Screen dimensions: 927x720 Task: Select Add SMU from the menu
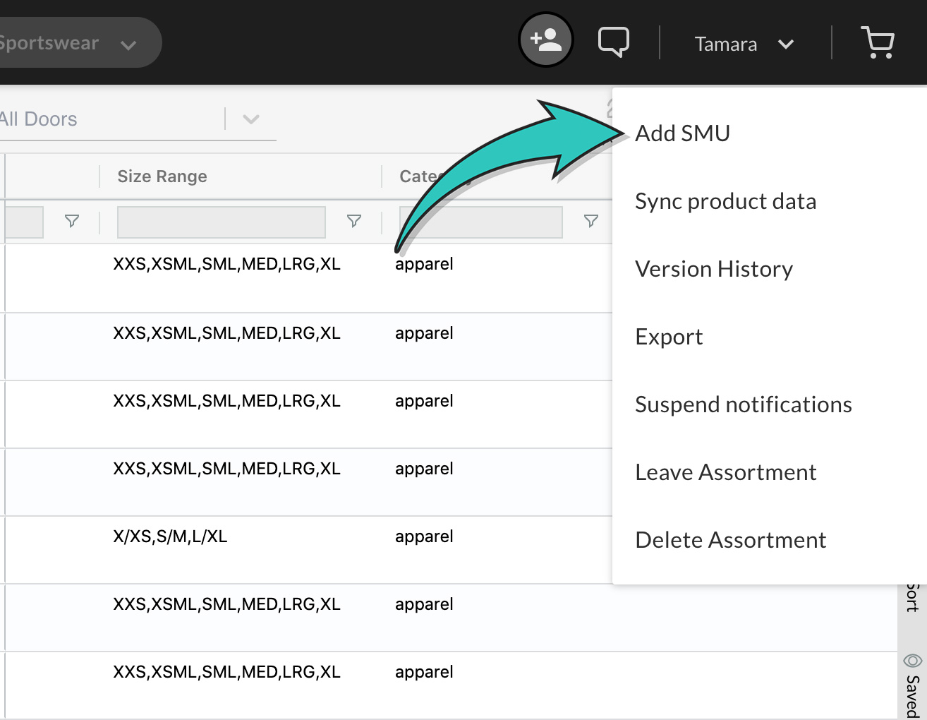pos(682,133)
